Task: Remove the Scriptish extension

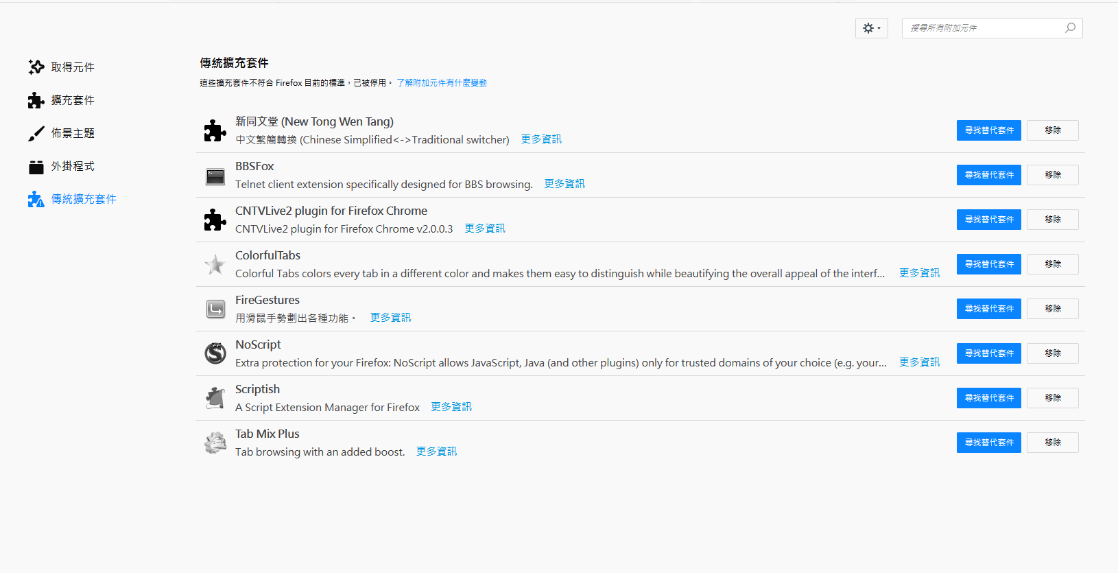Action: (x=1053, y=398)
